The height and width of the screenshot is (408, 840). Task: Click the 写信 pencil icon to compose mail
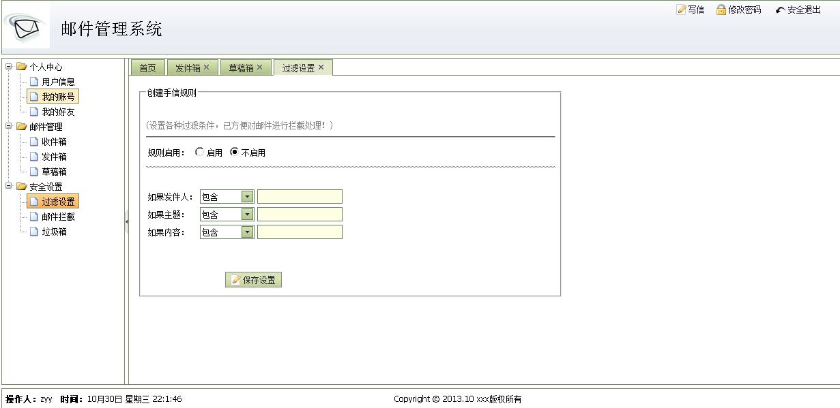(x=680, y=10)
